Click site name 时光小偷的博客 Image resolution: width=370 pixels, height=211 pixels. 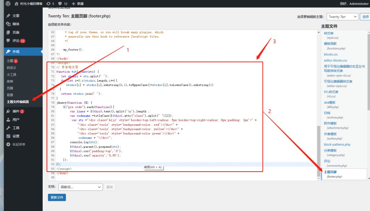(x=31, y=4)
